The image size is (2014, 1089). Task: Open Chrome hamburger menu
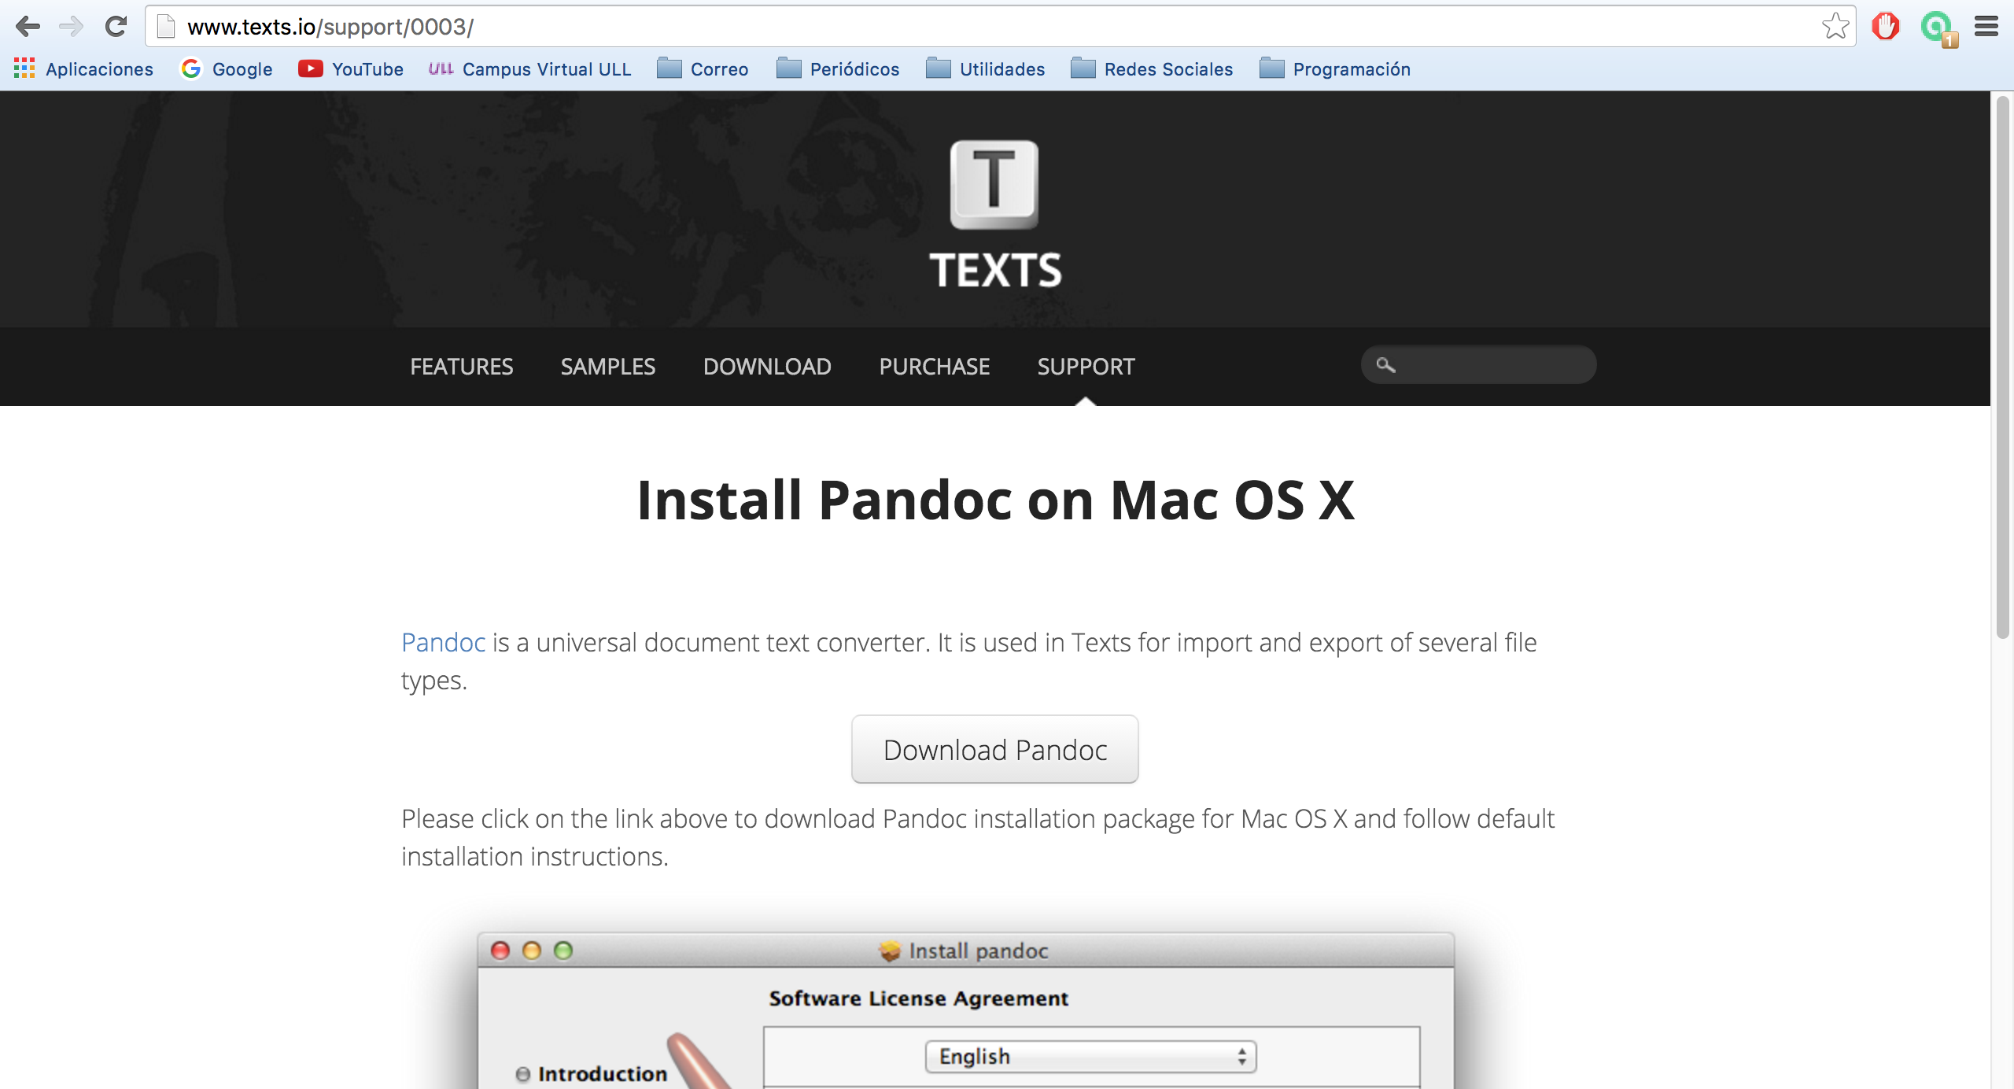coord(1986,27)
